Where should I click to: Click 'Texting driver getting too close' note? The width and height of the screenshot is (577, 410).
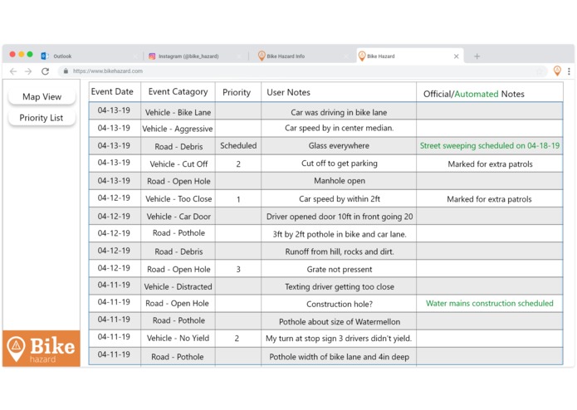pos(340,286)
